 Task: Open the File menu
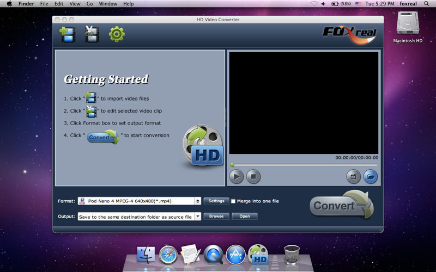[x=44, y=4]
